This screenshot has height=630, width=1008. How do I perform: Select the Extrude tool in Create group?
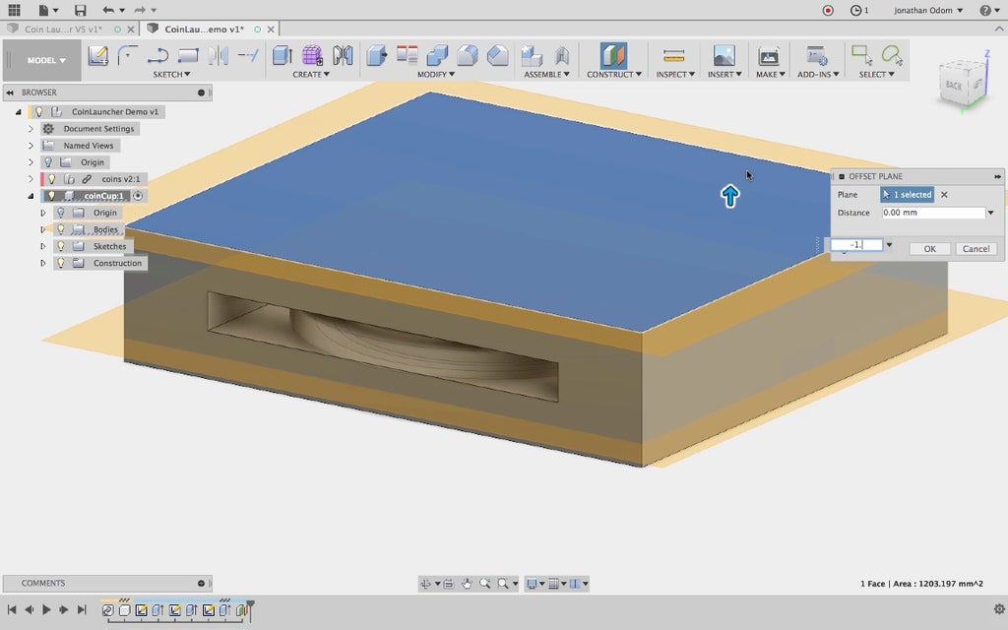(283, 56)
